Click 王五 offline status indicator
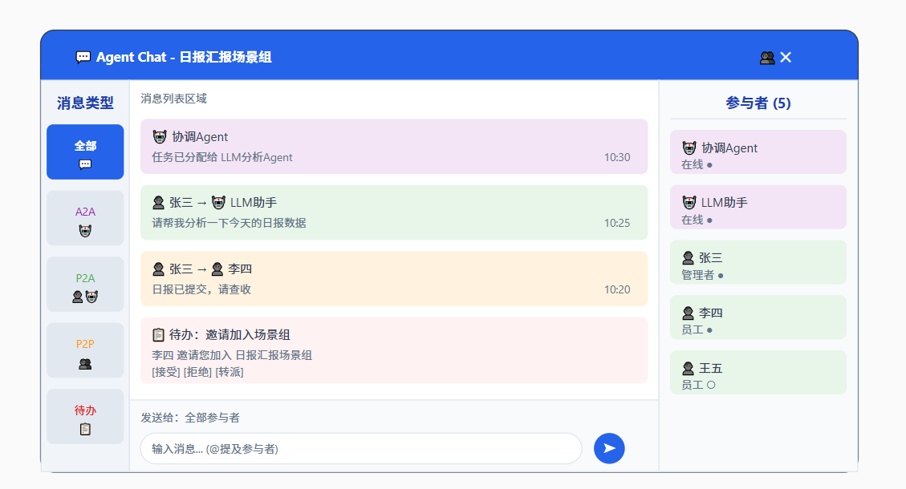Viewport: 906px width, 489px height. 711,385
